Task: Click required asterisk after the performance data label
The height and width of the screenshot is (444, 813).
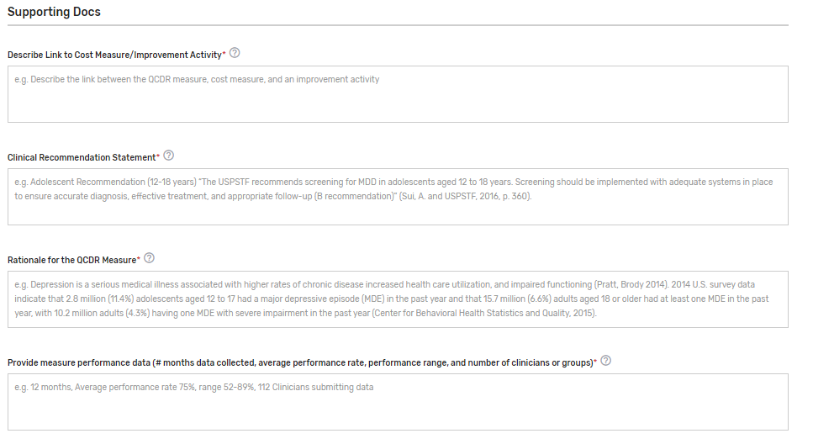Action: [595, 362]
